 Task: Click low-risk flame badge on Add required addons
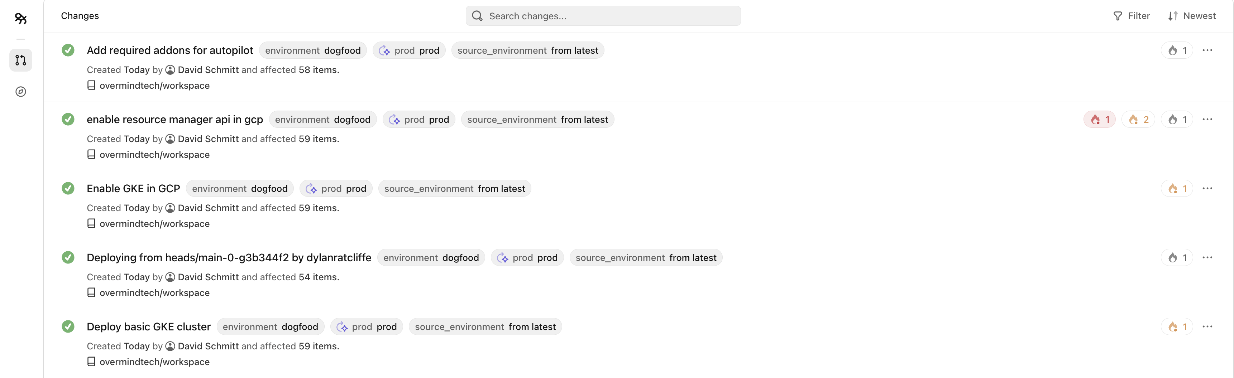(1177, 50)
